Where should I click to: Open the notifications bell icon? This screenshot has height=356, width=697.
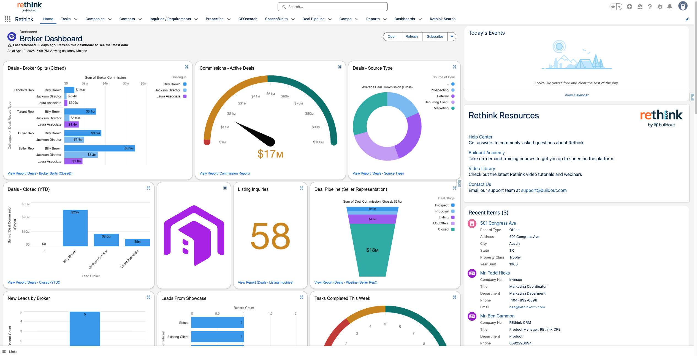coord(670,7)
